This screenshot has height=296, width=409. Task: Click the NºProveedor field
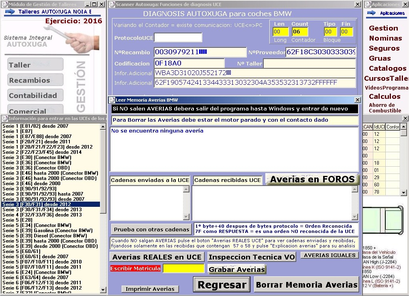click(321, 52)
